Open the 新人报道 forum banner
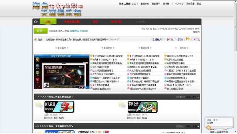 point(59,107)
